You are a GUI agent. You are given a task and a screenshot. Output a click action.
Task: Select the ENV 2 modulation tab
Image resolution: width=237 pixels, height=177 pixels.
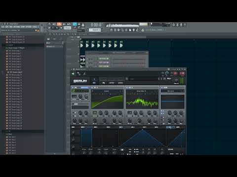pyautogui.click(x=95, y=127)
